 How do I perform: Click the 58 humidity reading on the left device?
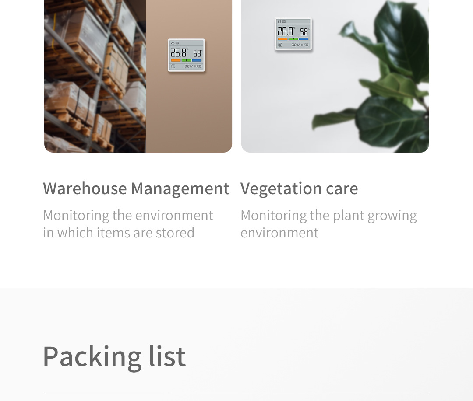point(197,53)
